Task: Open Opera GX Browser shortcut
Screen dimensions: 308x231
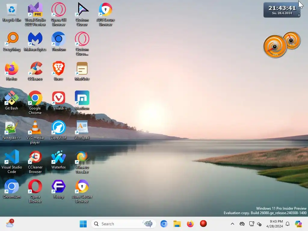Action: [x=59, y=14]
